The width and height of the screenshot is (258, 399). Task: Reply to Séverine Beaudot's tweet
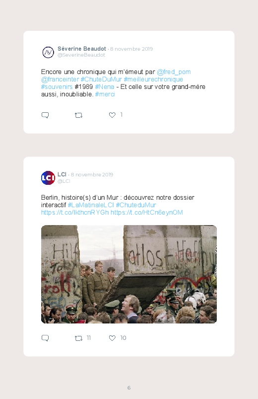(45, 115)
